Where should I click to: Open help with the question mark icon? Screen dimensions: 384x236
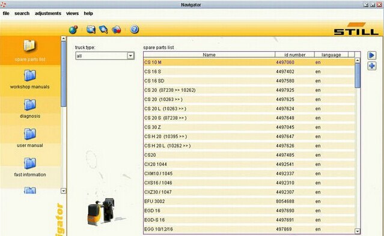click(x=134, y=29)
